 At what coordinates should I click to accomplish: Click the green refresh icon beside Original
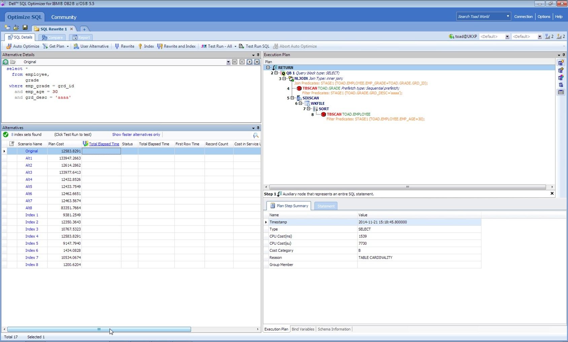pyautogui.click(x=5, y=62)
